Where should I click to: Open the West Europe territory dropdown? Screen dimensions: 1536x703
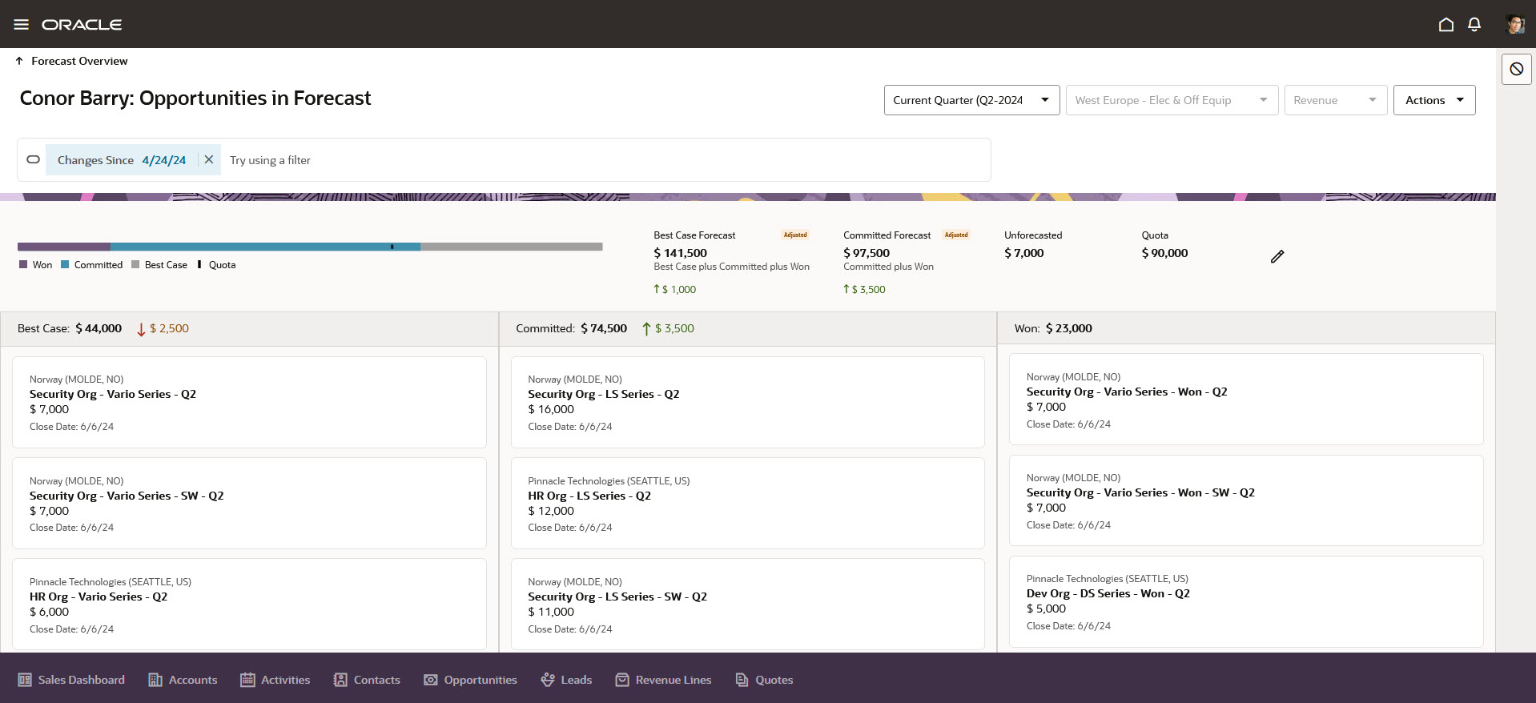[1172, 100]
